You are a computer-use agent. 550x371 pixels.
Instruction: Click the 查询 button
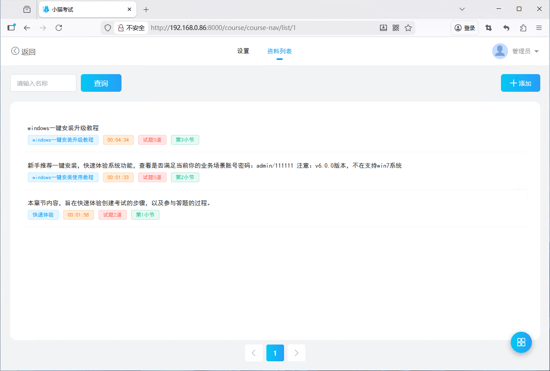click(x=101, y=83)
